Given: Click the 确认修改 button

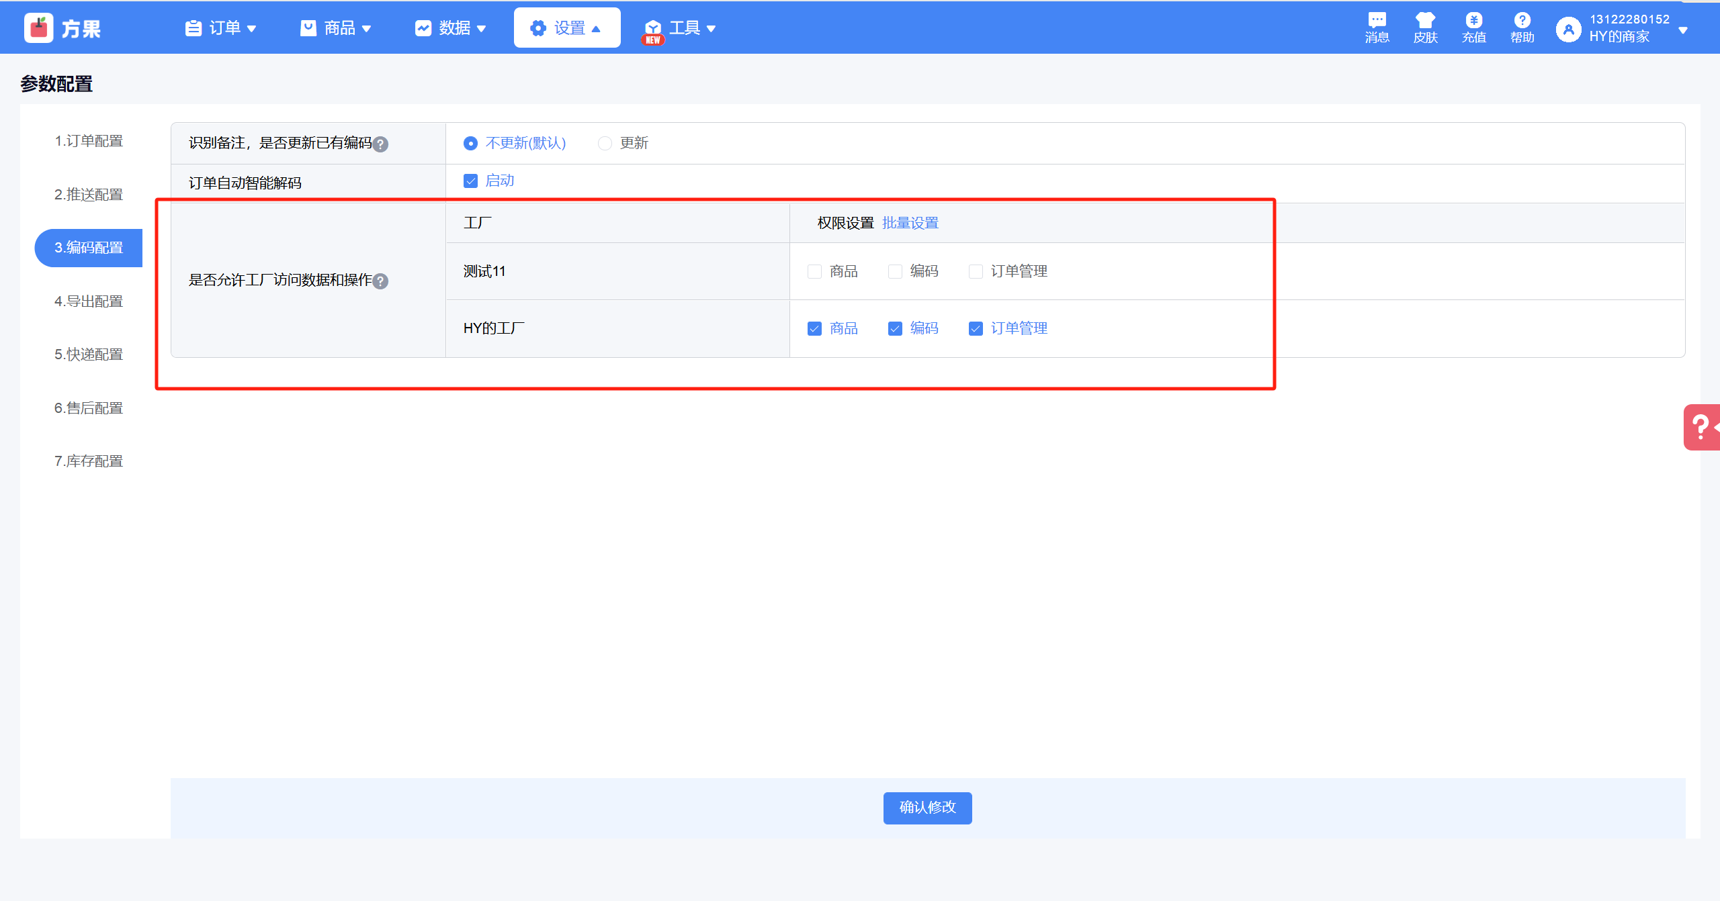Looking at the screenshot, I should pos(927,807).
